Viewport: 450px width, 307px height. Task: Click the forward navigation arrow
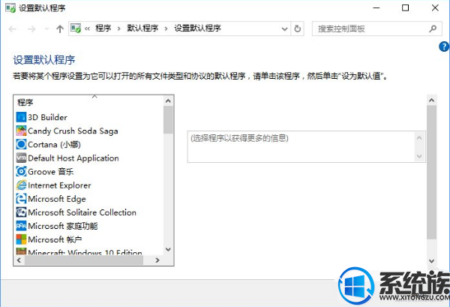coord(31,29)
